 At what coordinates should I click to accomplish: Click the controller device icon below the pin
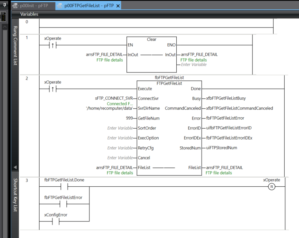click(x=4, y=17)
